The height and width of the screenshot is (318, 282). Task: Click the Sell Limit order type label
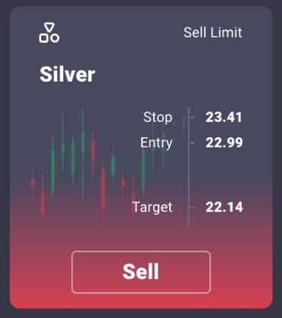(x=213, y=33)
